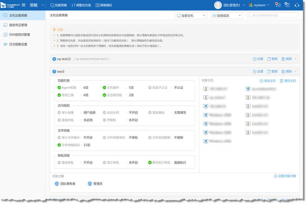The image size is (306, 204).
Task: Click the 登录审批 disabled status icon
Action: tap(59, 163)
